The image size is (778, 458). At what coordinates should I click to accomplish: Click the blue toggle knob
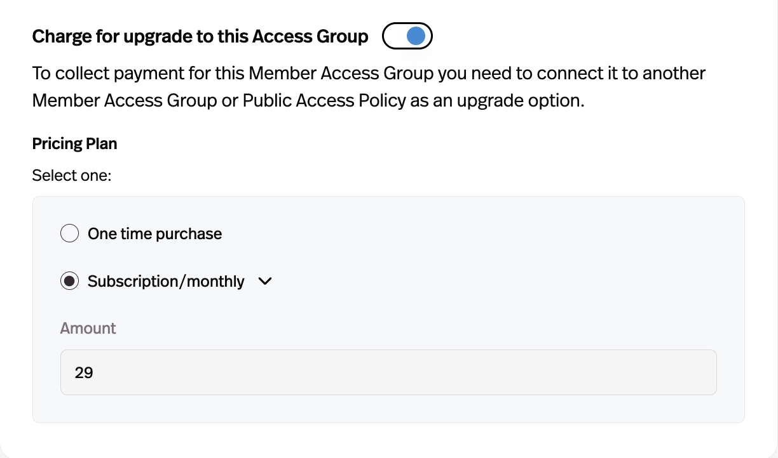pos(415,36)
